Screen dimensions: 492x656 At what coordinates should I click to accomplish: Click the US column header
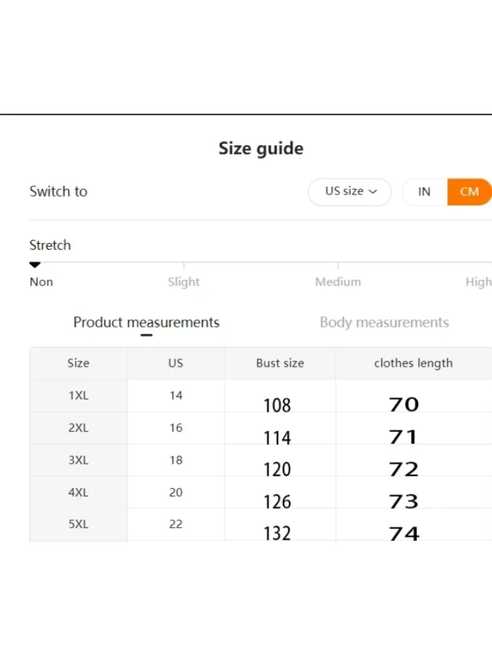pos(176,363)
